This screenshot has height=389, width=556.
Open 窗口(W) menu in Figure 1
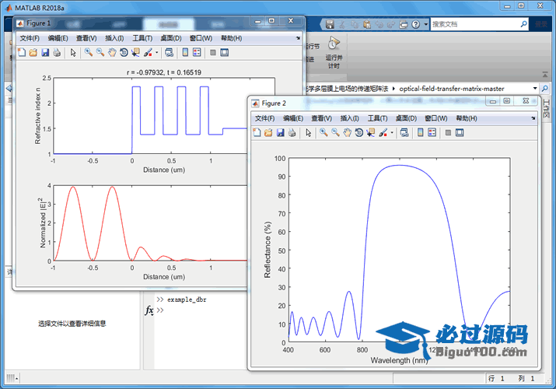(x=201, y=38)
